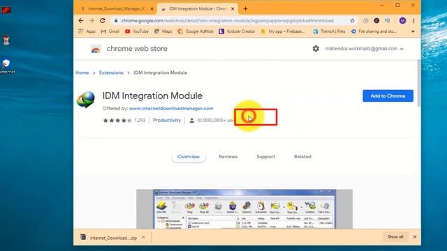Go to Extensions breadcrumb

pos(111,73)
